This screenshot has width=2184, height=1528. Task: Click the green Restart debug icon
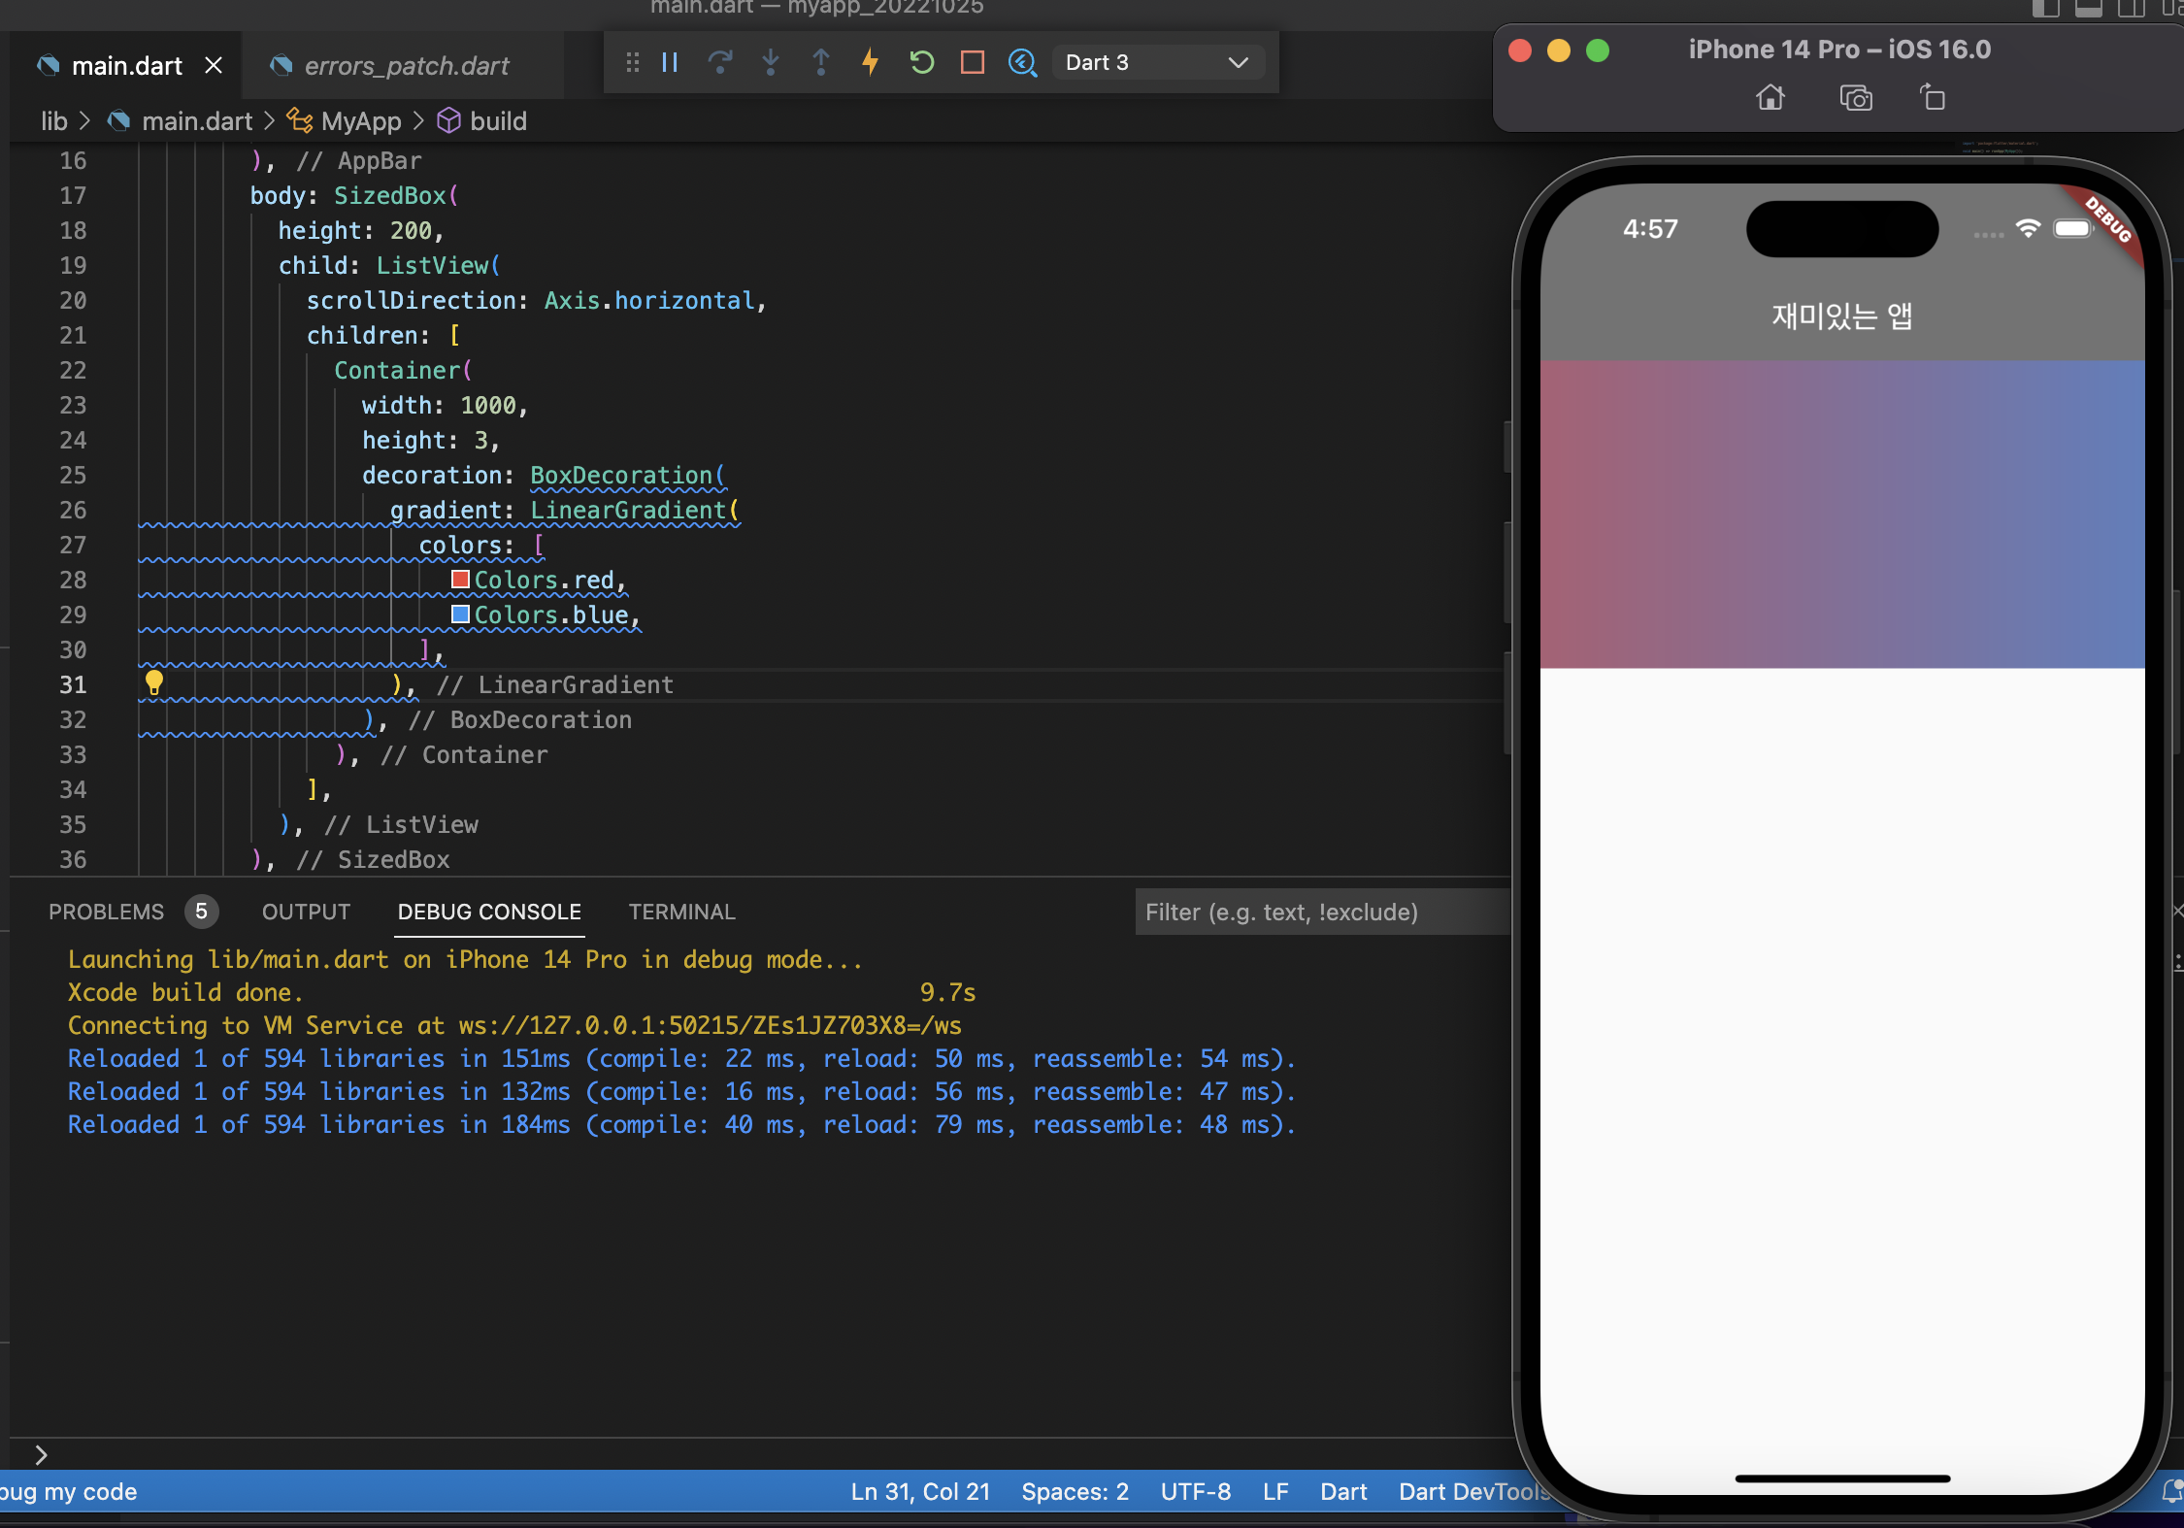(x=921, y=63)
